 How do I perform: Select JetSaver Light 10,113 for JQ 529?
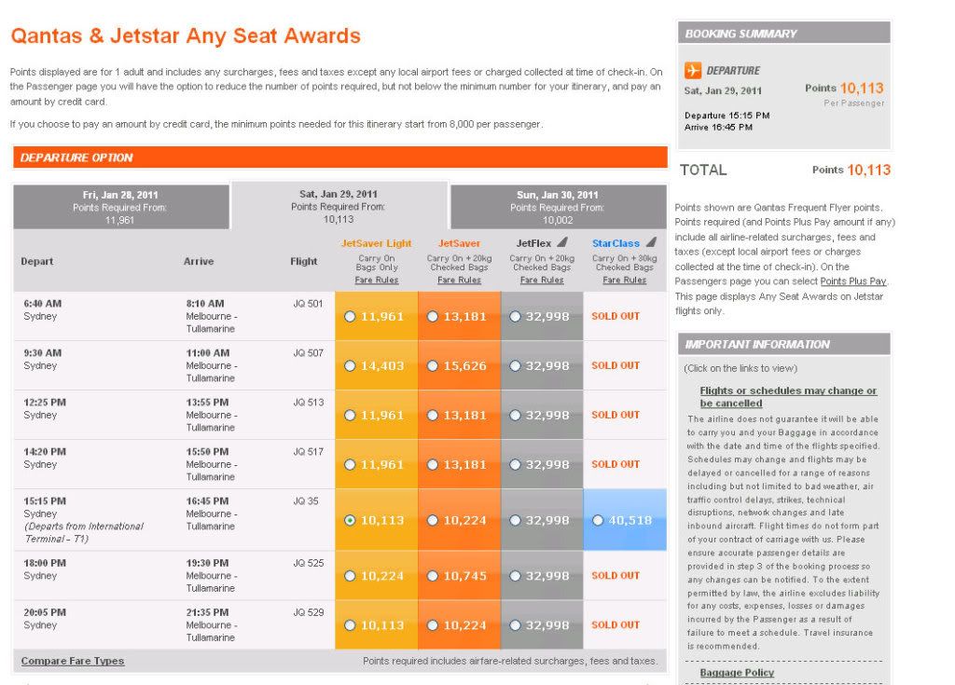click(350, 625)
